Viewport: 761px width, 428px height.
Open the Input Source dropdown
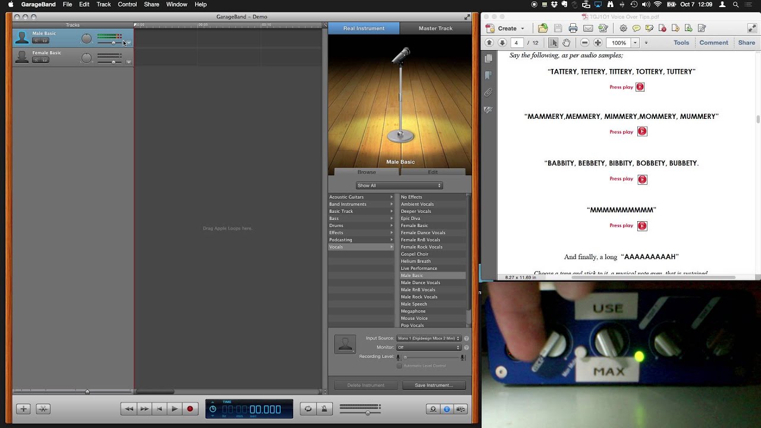(429, 338)
